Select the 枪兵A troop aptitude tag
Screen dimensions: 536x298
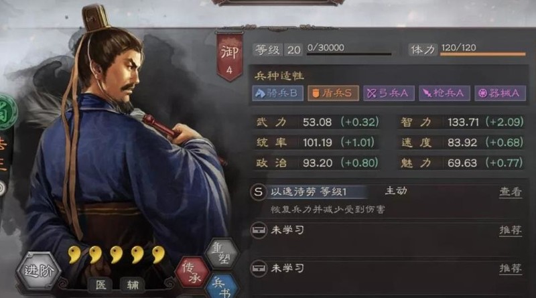tap(444, 93)
